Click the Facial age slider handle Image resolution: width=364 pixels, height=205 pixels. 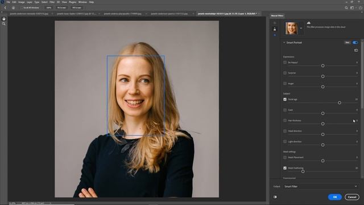click(x=340, y=102)
